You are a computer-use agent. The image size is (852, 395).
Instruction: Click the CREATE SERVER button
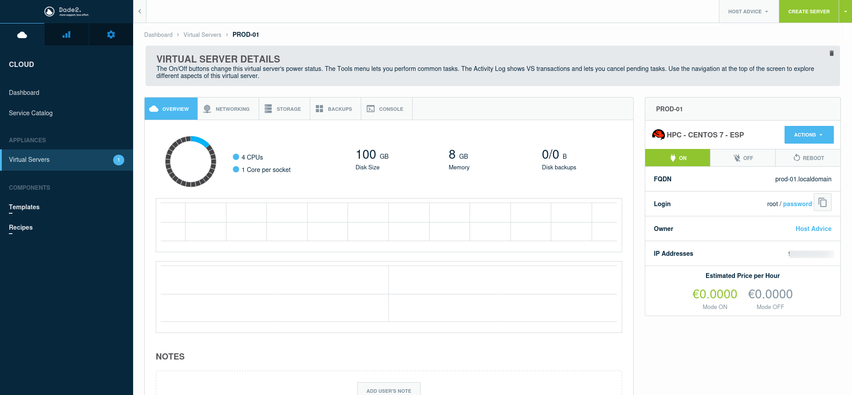[809, 12]
